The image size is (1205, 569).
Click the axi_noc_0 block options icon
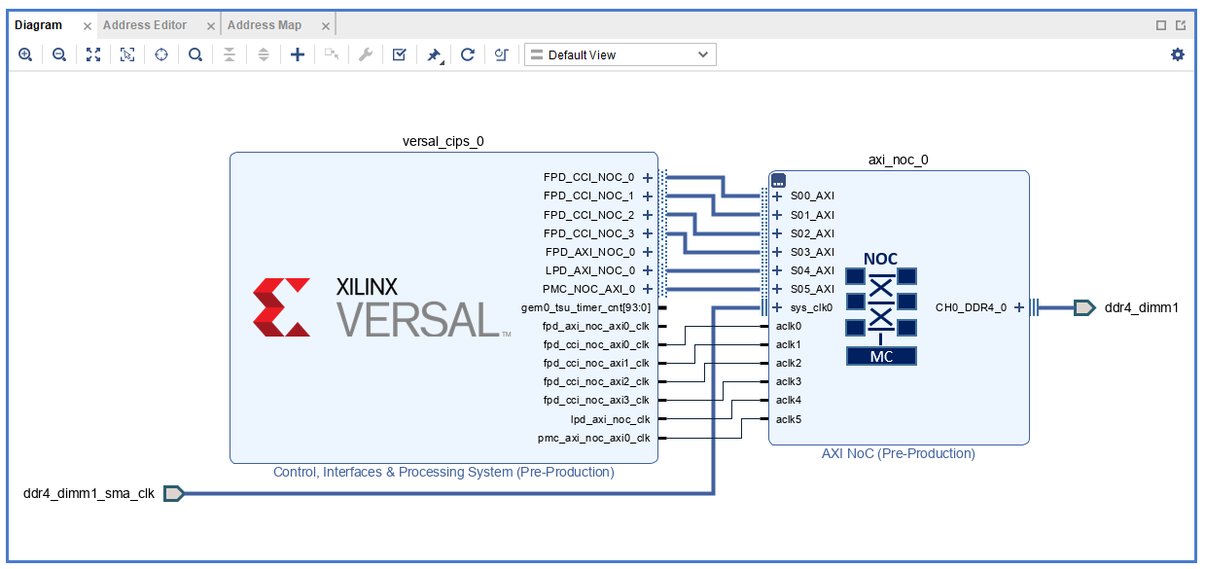pyautogui.click(x=778, y=180)
